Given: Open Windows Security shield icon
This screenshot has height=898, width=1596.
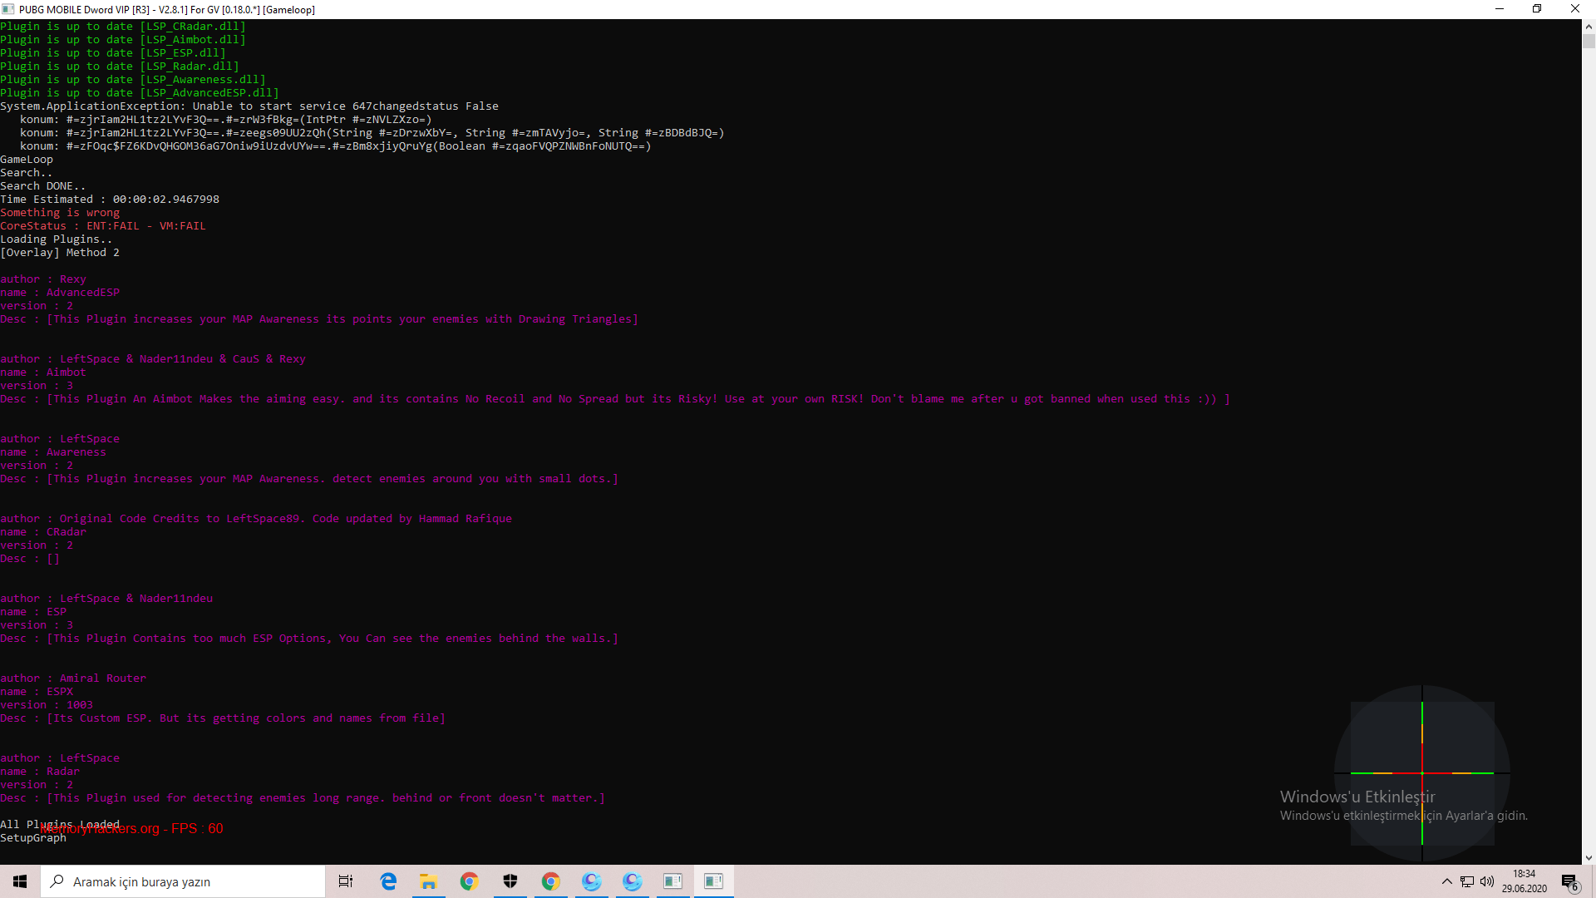Looking at the screenshot, I should tap(510, 881).
